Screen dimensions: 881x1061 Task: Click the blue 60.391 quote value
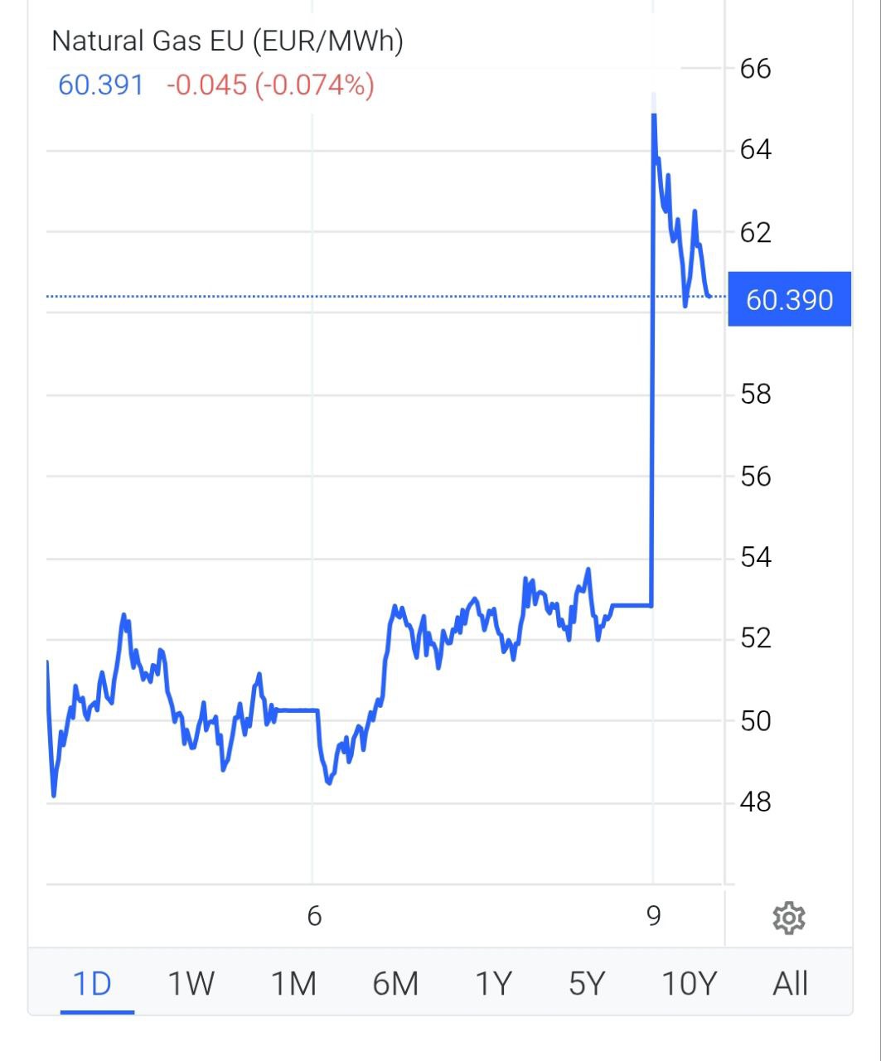pos(101,85)
